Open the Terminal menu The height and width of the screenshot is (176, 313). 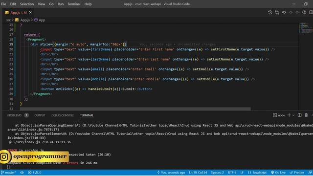click(x=74, y=4)
